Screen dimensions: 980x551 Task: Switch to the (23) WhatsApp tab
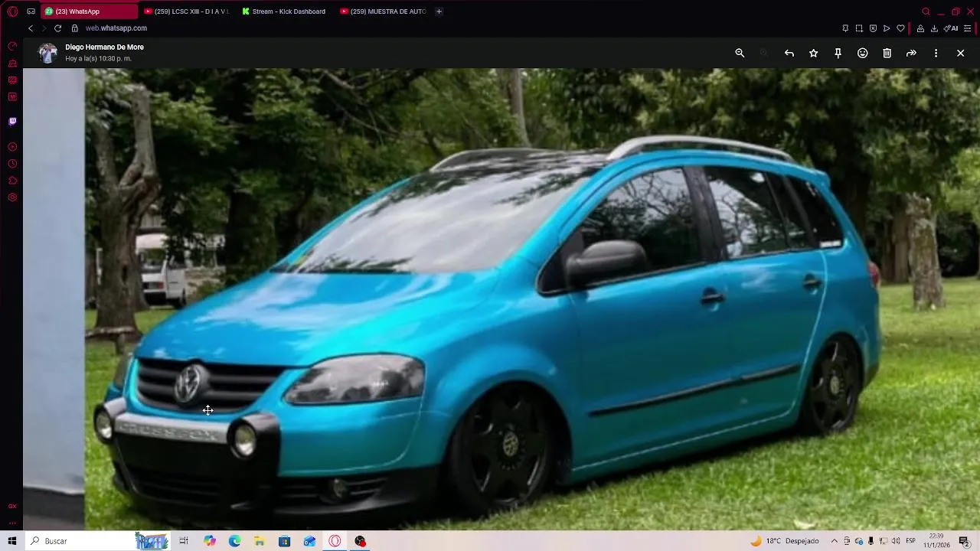pos(90,11)
